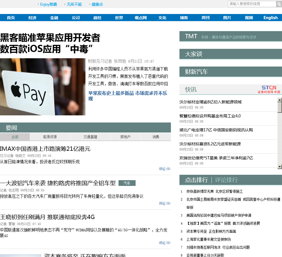
Task: Click the 快讯 scrollbar down arrow
Action: click(x=280, y=167)
